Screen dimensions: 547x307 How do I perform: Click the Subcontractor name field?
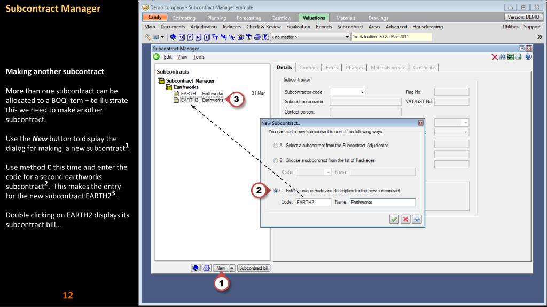(x=365, y=102)
